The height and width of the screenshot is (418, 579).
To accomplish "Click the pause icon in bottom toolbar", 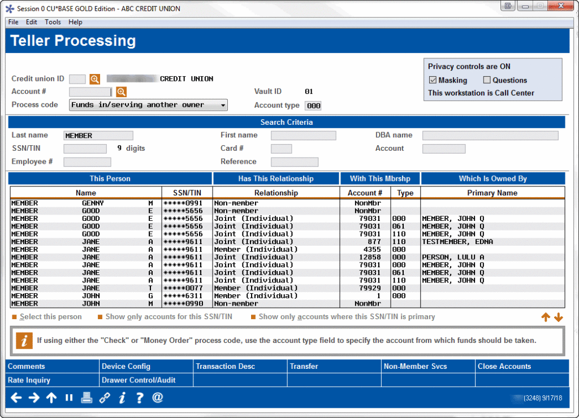I will click(68, 398).
